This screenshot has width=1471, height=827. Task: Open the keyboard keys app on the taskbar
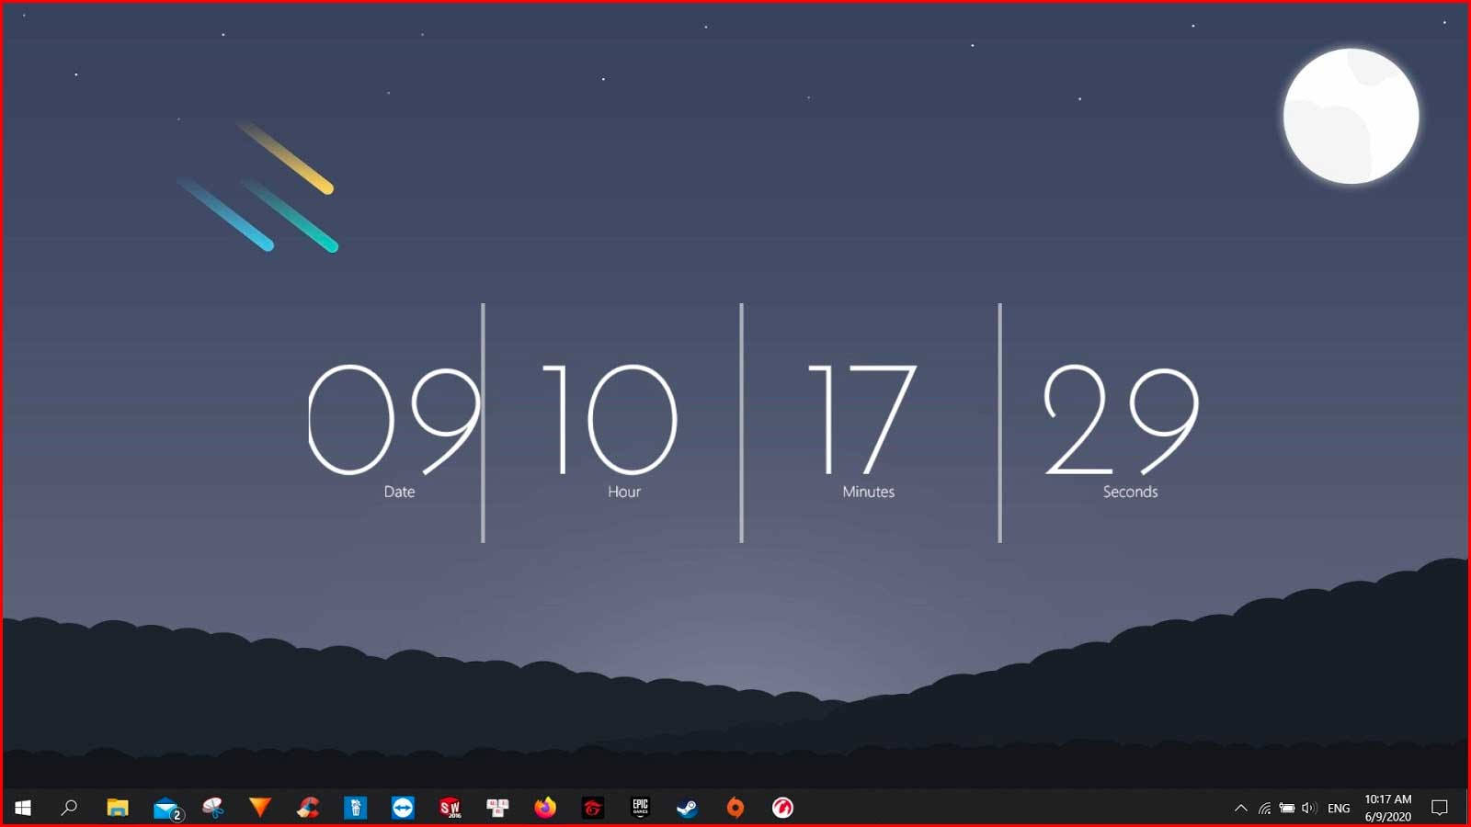coord(497,808)
